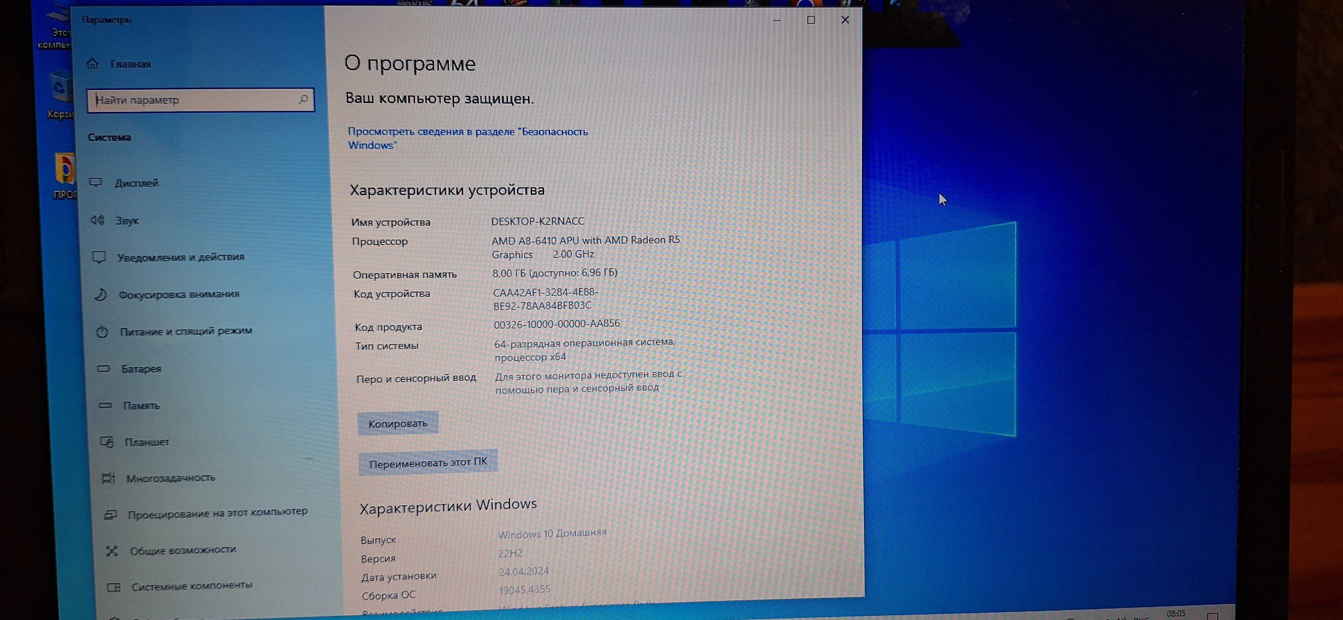This screenshot has height=620, width=1343.
Task: Click the Системные компоненты icon
Action: click(x=114, y=587)
